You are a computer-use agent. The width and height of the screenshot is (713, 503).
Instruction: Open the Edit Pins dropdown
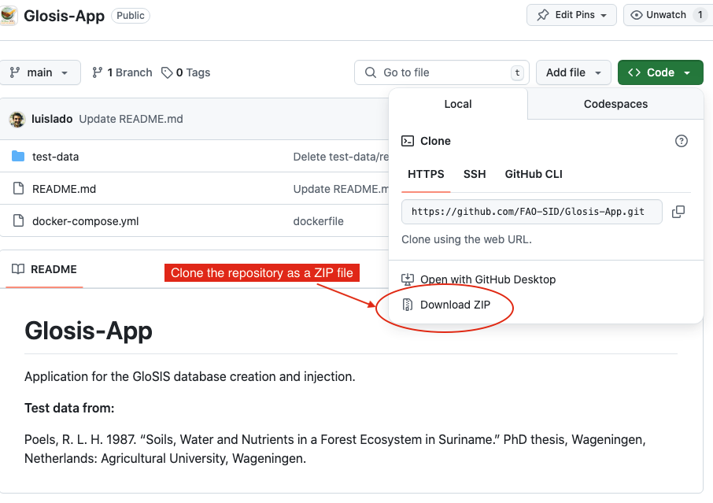(571, 15)
